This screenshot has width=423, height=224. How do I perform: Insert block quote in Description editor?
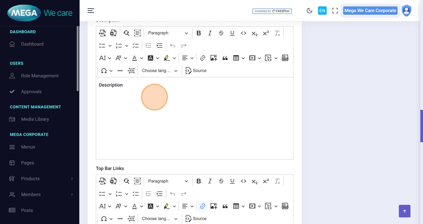(x=225, y=58)
